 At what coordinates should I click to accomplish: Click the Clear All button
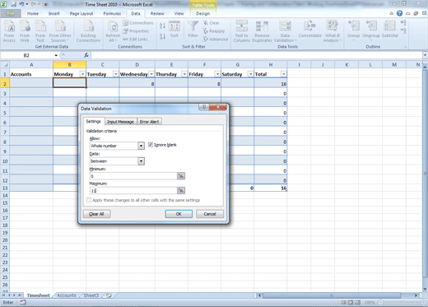coord(96,214)
